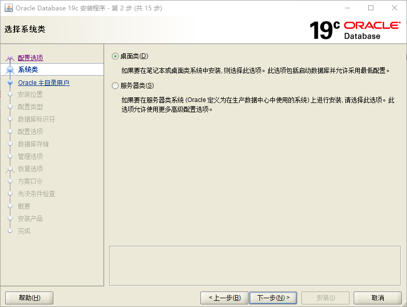Open help with the 帮助(H) button

pos(30,298)
